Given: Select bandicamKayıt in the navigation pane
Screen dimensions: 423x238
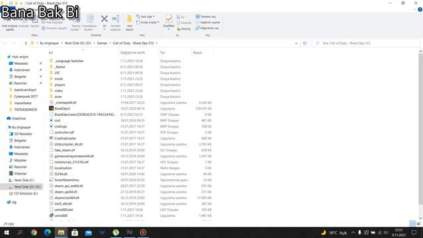Looking at the screenshot, I should (25, 90).
